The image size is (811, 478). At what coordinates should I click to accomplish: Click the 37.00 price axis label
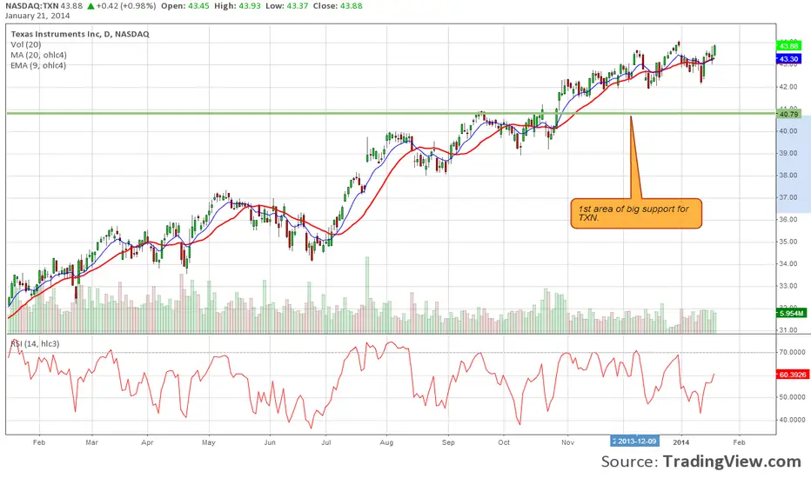coord(788,197)
